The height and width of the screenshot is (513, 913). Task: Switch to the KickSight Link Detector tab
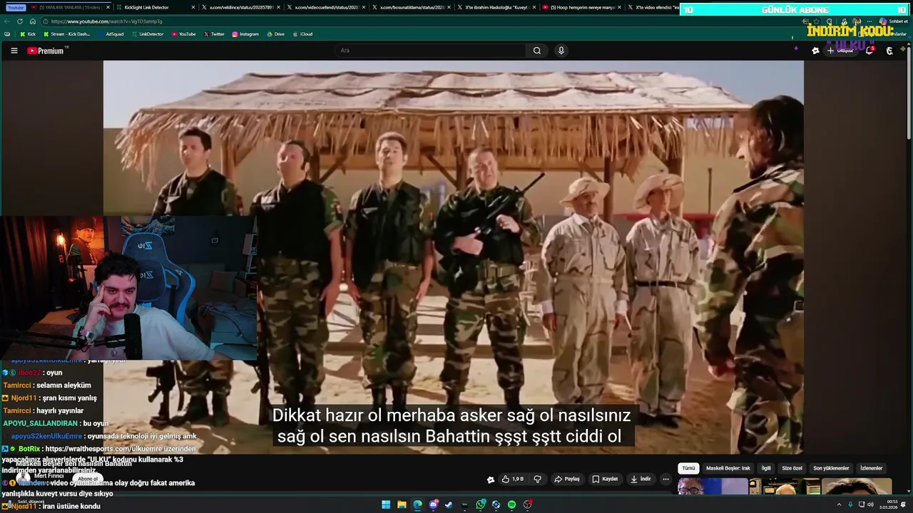pyautogui.click(x=151, y=7)
